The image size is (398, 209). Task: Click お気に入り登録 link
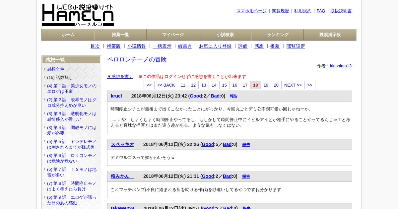click(x=215, y=46)
